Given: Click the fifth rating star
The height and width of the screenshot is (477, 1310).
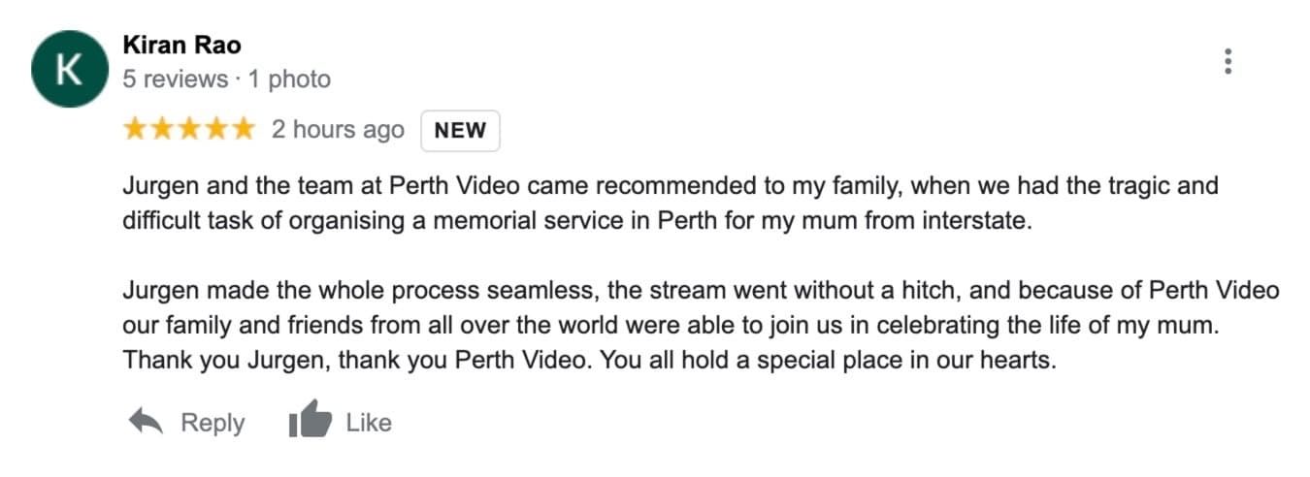Looking at the screenshot, I should tap(243, 129).
